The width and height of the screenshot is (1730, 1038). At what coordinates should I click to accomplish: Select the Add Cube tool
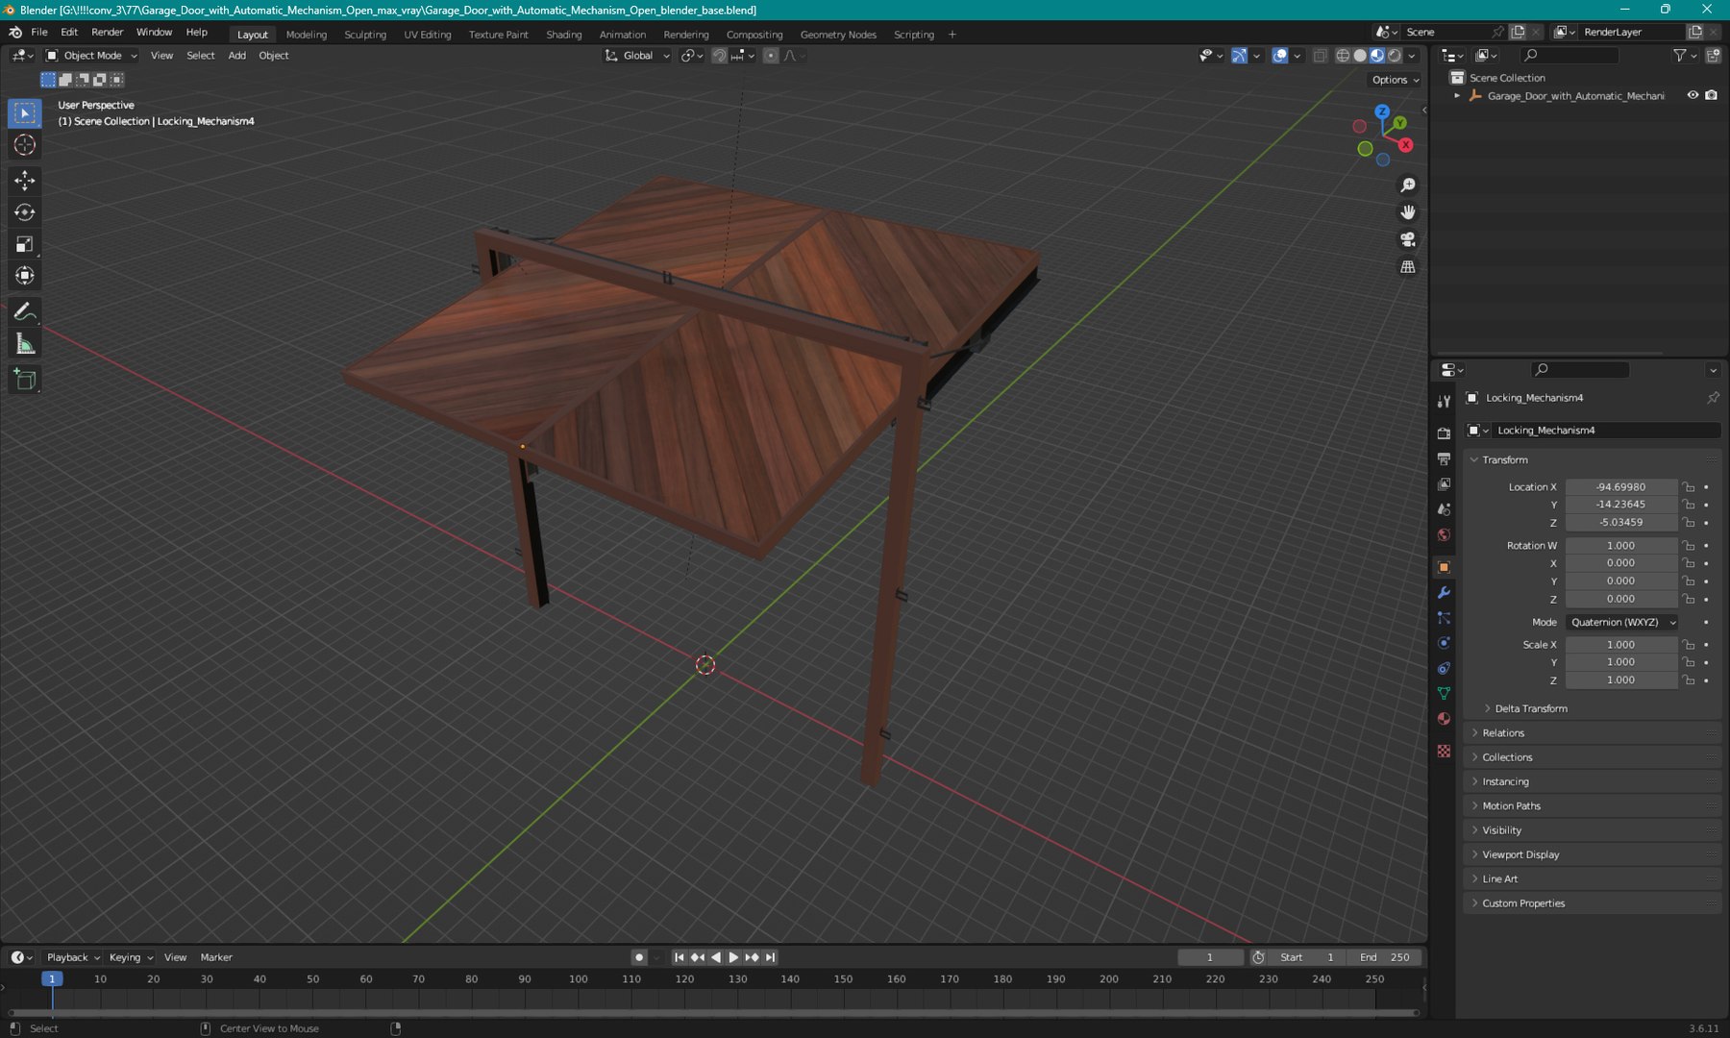coord(25,380)
